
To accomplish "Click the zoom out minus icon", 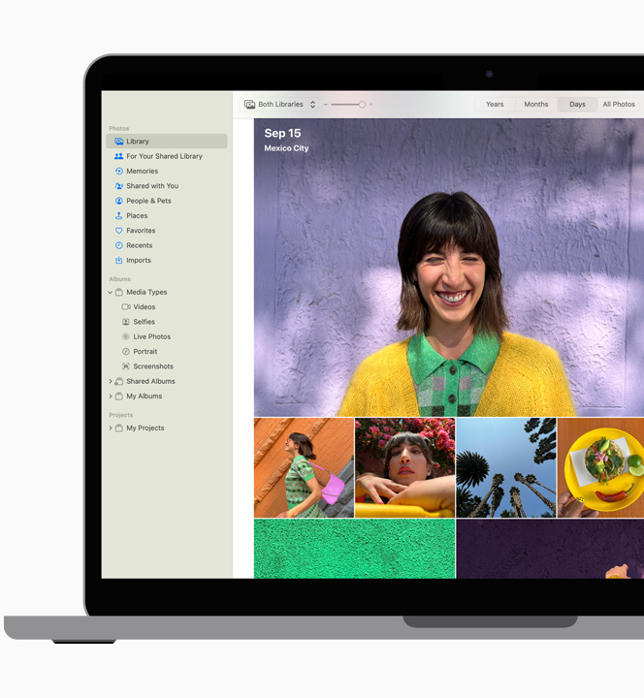I will click(326, 104).
